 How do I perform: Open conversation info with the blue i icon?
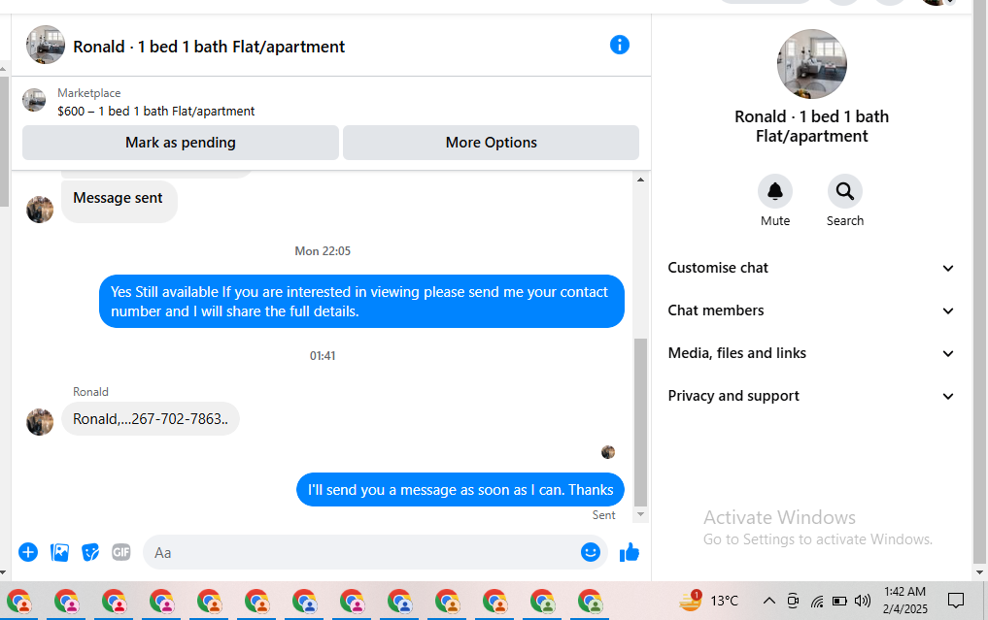point(620,46)
